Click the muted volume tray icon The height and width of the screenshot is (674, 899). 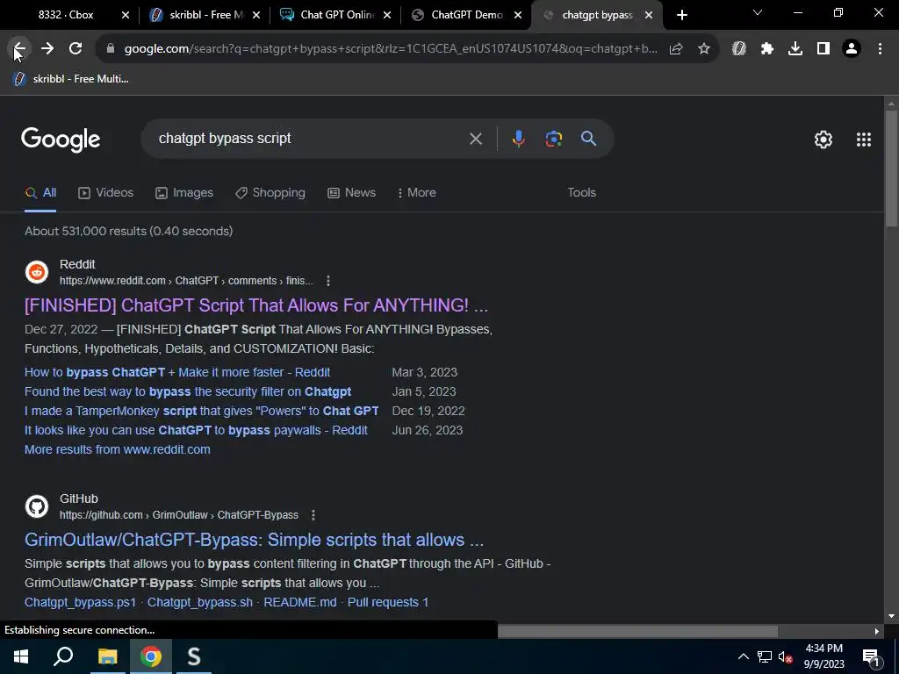[785, 656]
